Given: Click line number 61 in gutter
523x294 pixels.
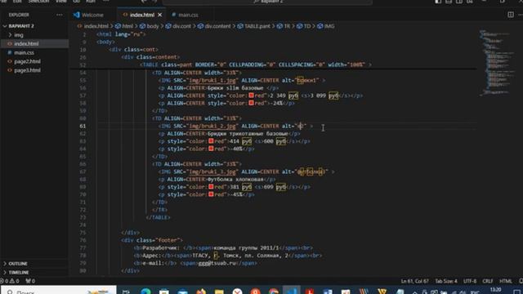Looking at the screenshot, I should tap(83, 126).
